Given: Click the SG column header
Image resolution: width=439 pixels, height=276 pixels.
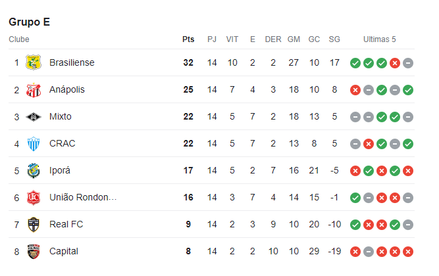Looking at the screenshot, I should tap(334, 39).
